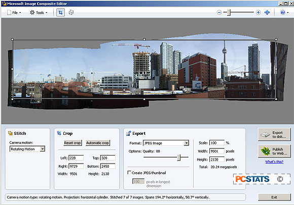
Task: Click the Exit button
Action: click(274, 197)
